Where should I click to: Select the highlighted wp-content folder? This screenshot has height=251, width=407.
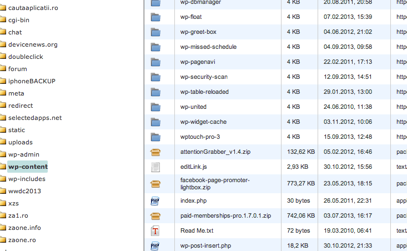coord(28,167)
